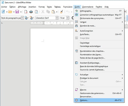Click the Update selected style icon
Image resolution: width=128 pixels, height=106 pixels.
(x=26, y=18)
